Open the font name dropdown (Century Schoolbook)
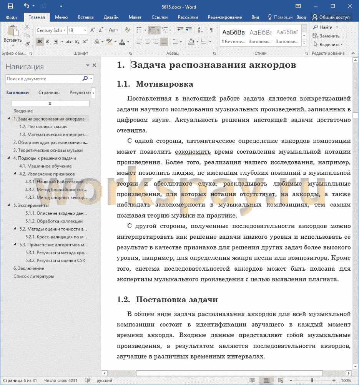Image resolution: width=359 pixels, height=385 pixels. (65, 30)
